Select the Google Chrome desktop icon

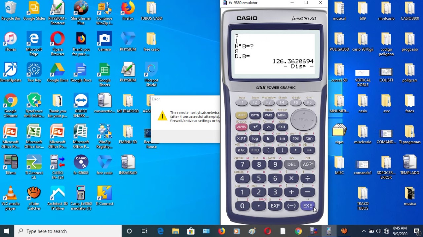(11, 106)
